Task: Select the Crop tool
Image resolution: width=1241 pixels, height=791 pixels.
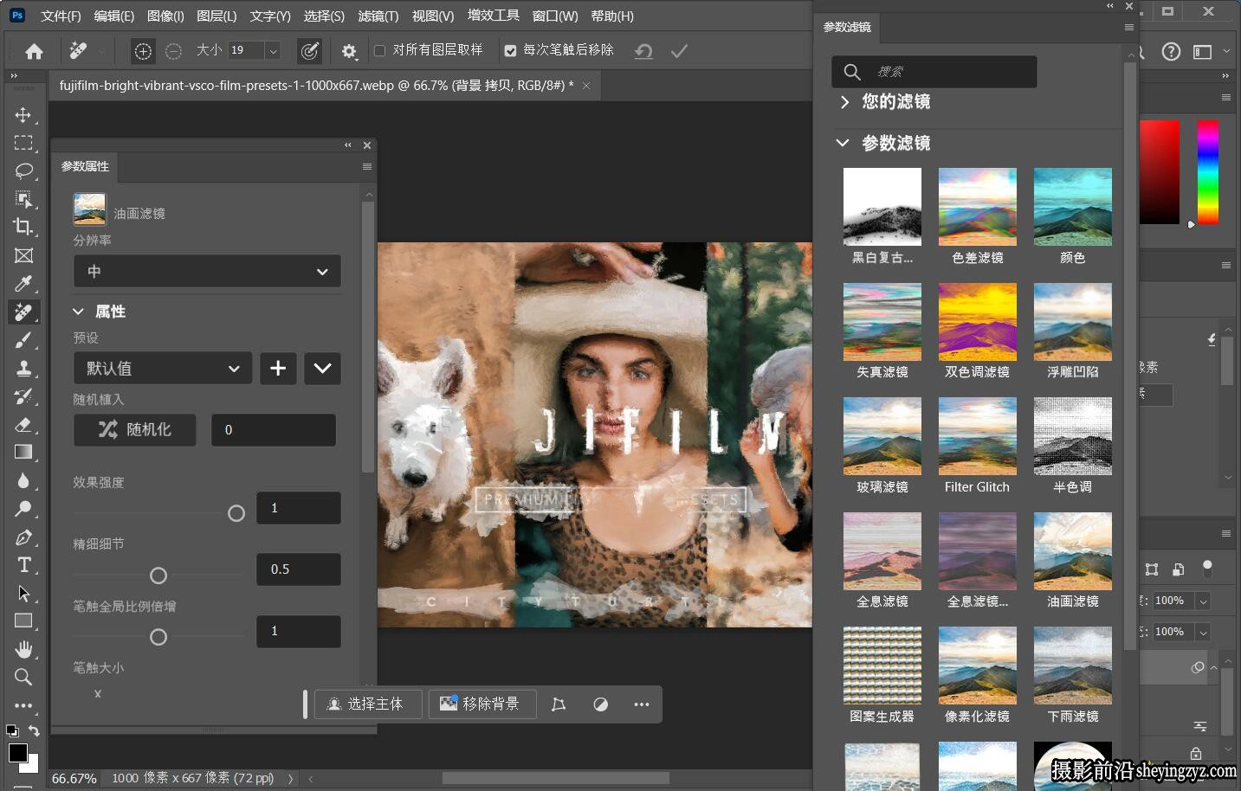Action: (23, 227)
